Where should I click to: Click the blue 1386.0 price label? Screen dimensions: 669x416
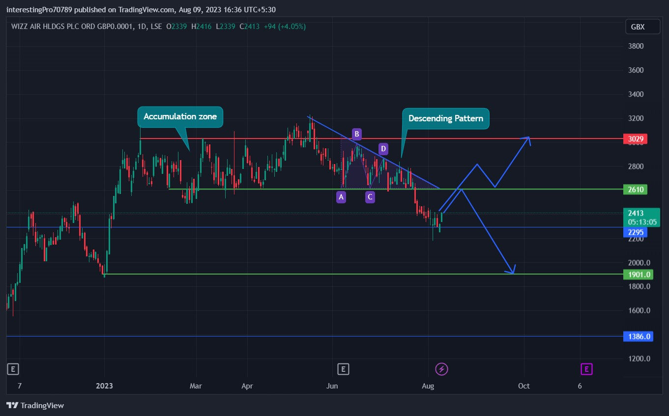point(638,336)
